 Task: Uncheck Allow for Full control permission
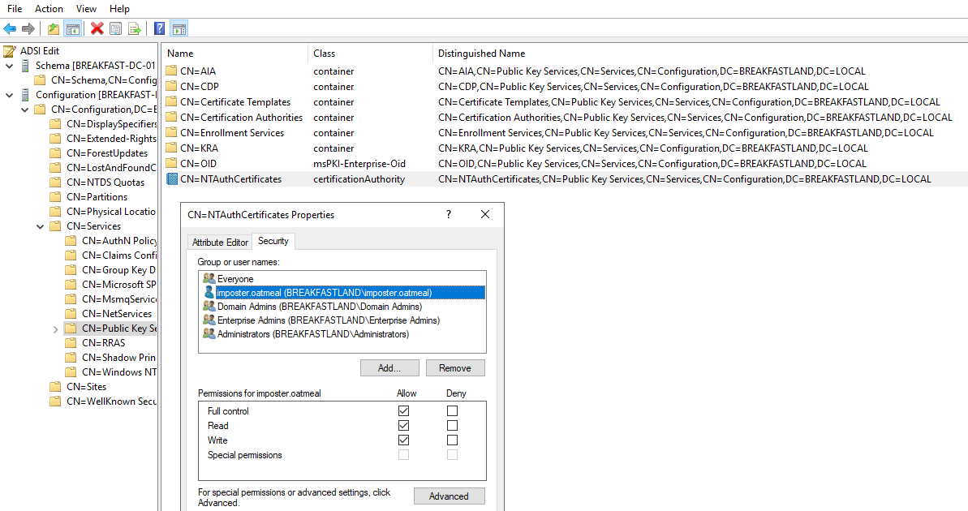[403, 411]
